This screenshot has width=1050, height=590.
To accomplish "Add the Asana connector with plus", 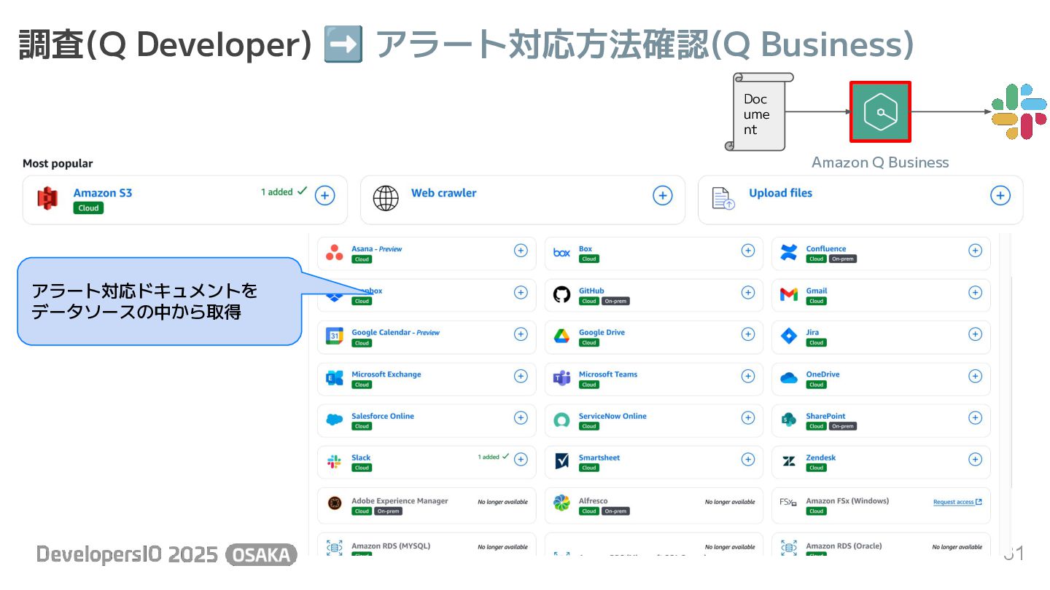I will point(521,251).
